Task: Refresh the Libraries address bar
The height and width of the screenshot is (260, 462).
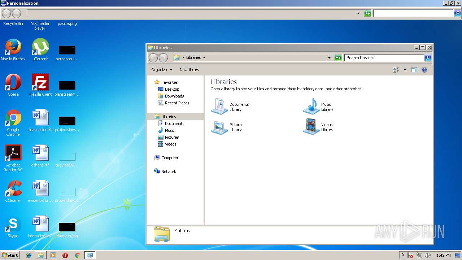Action: pos(338,58)
